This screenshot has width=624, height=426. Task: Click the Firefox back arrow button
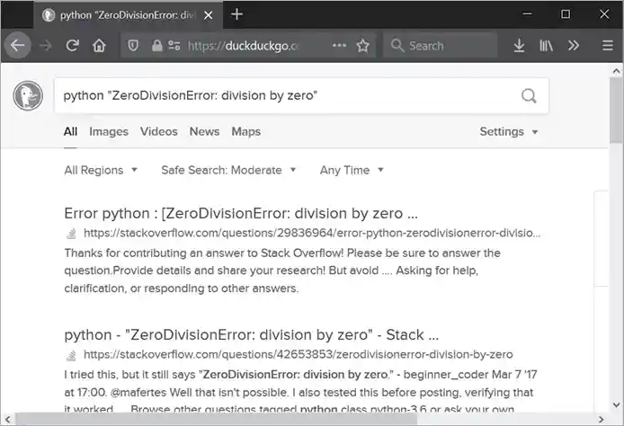click(18, 46)
